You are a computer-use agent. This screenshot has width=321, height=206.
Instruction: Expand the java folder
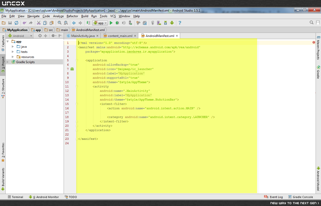pos(13,47)
